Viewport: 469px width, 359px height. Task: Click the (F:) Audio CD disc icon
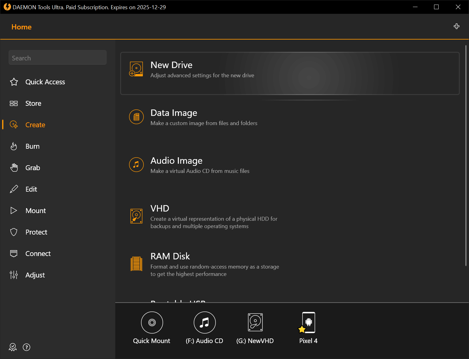click(x=204, y=322)
